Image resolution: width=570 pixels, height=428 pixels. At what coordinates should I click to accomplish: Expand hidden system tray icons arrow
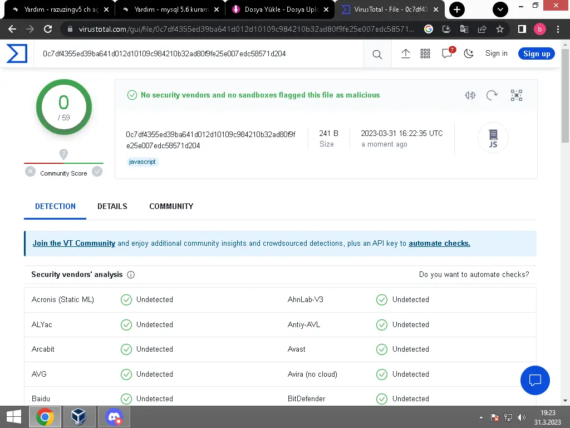[x=481, y=417]
